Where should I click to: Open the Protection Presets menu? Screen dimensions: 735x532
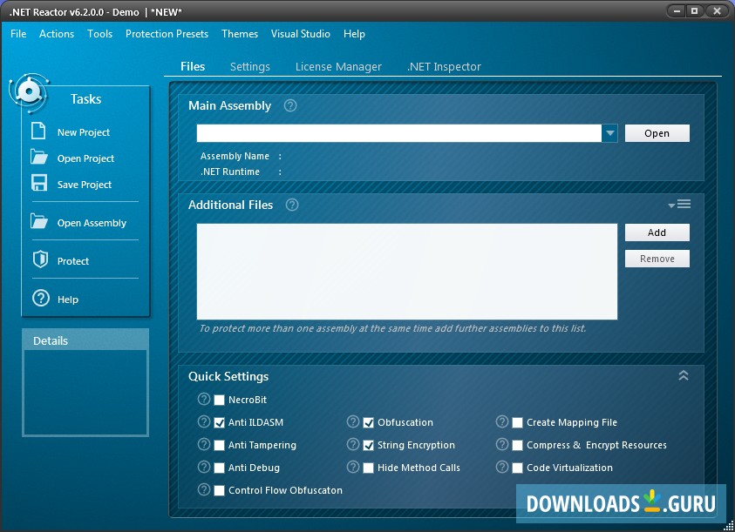(167, 34)
